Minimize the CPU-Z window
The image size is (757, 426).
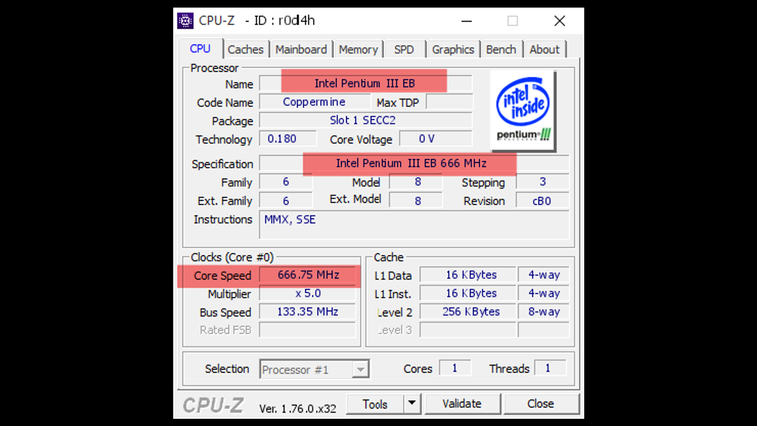click(467, 21)
